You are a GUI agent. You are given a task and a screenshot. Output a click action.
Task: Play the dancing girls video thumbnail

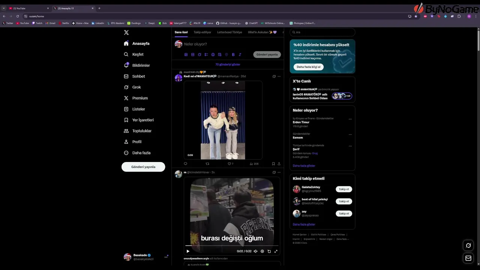click(223, 120)
